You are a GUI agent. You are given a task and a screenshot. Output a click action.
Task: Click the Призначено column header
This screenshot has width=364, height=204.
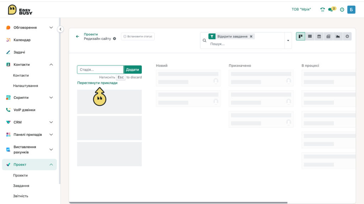click(x=240, y=66)
